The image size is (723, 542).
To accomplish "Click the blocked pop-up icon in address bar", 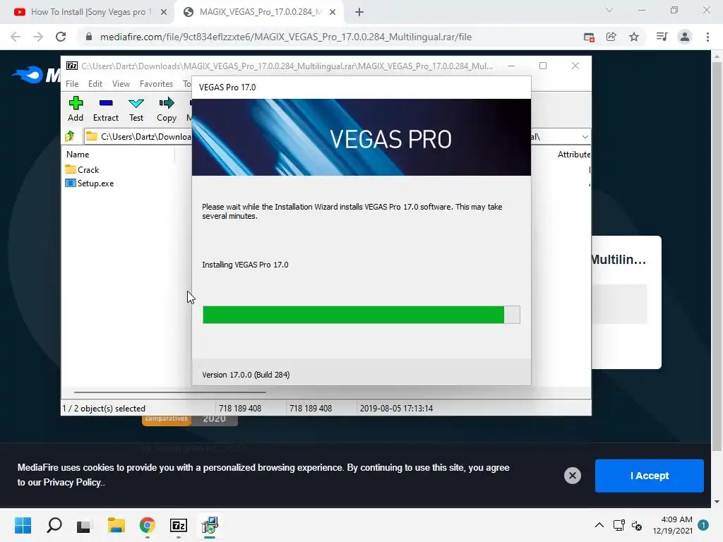I will coord(589,37).
